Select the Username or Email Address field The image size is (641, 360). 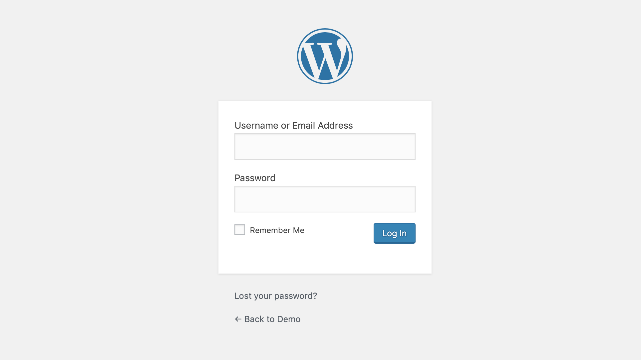[325, 146]
